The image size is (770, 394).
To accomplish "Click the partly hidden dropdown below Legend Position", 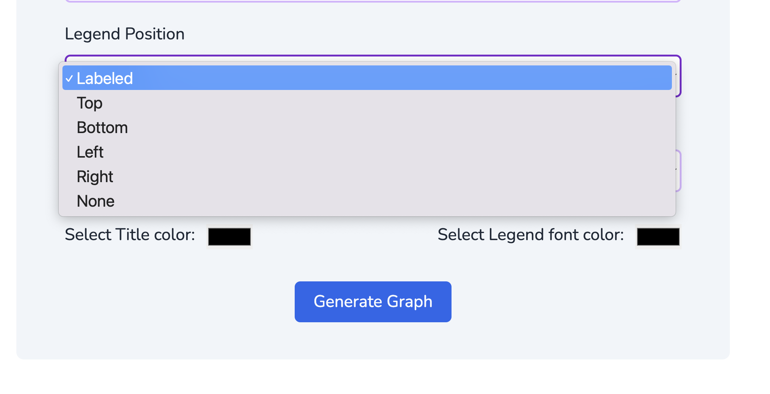I will [678, 171].
